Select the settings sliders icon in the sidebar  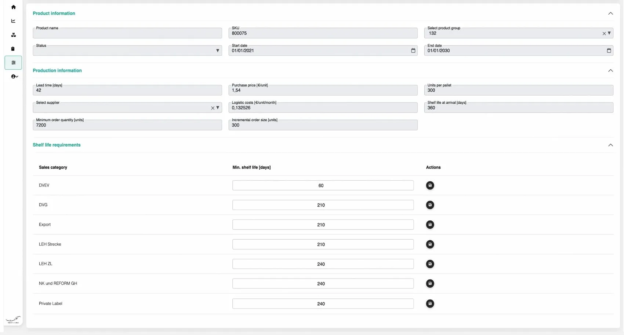[13, 62]
